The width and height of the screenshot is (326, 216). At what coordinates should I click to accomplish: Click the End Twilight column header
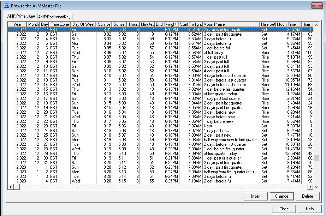(x=167, y=24)
